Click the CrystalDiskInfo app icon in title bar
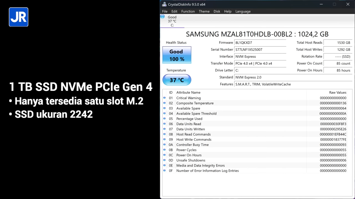The image size is (355, 199). (x=164, y=4)
